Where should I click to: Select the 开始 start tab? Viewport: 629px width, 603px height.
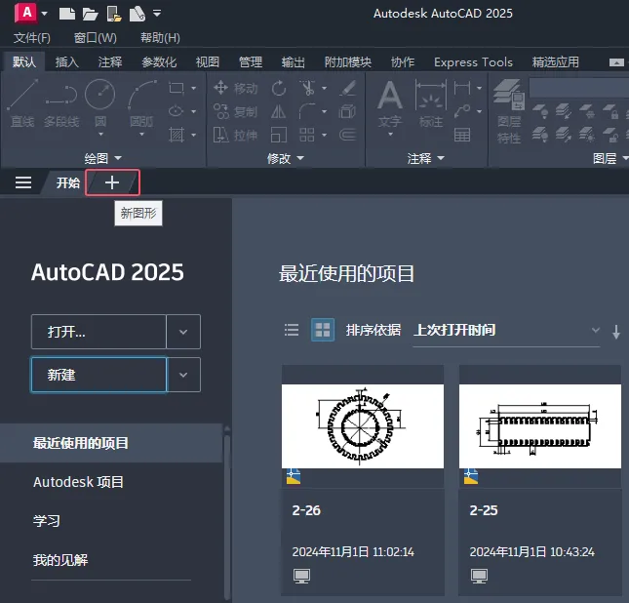(68, 183)
